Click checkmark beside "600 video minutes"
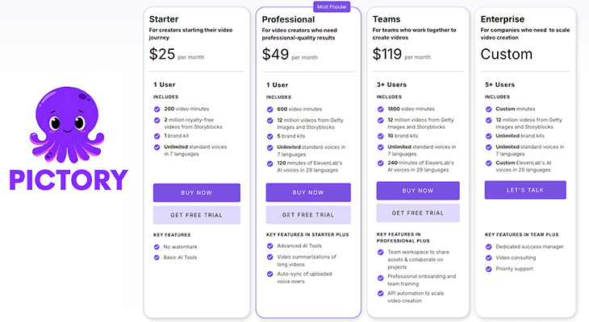This screenshot has height=322, width=589. 269,109
